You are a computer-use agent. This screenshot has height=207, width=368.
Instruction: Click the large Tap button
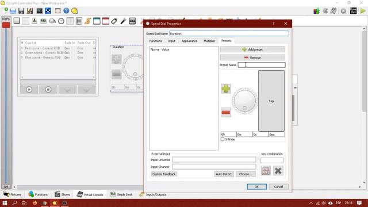coord(271,101)
